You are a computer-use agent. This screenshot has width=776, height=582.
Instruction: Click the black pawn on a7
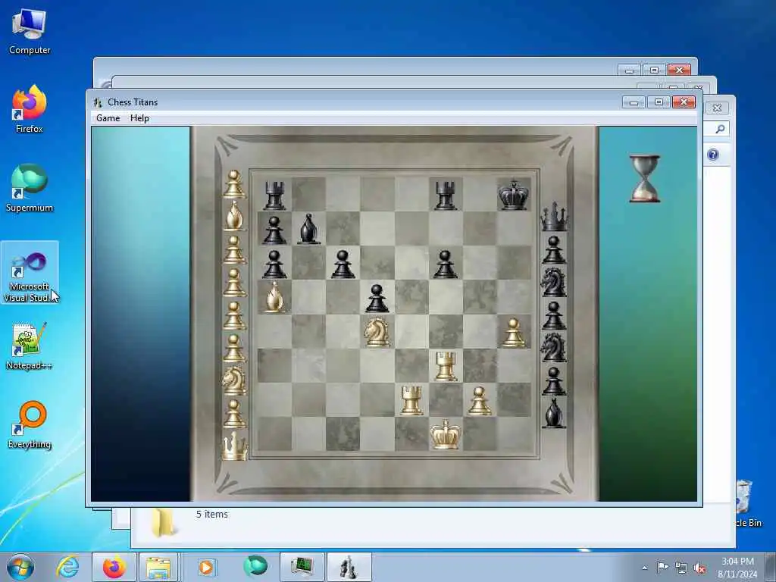tap(274, 230)
